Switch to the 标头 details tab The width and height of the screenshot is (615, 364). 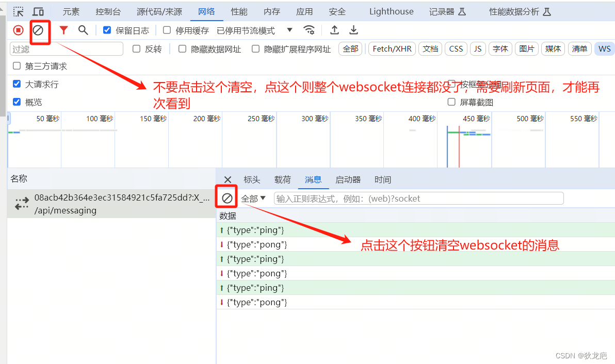click(252, 179)
